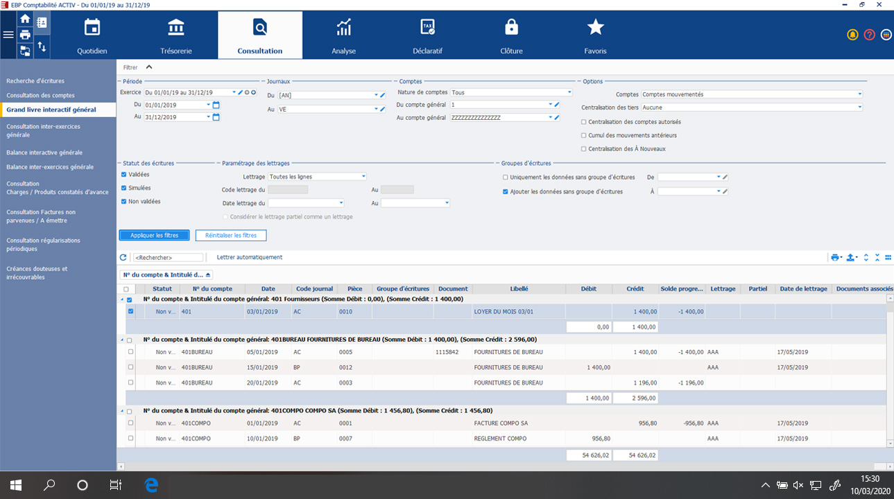Click the yellow notifications bell icon

click(x=852, y=34)
